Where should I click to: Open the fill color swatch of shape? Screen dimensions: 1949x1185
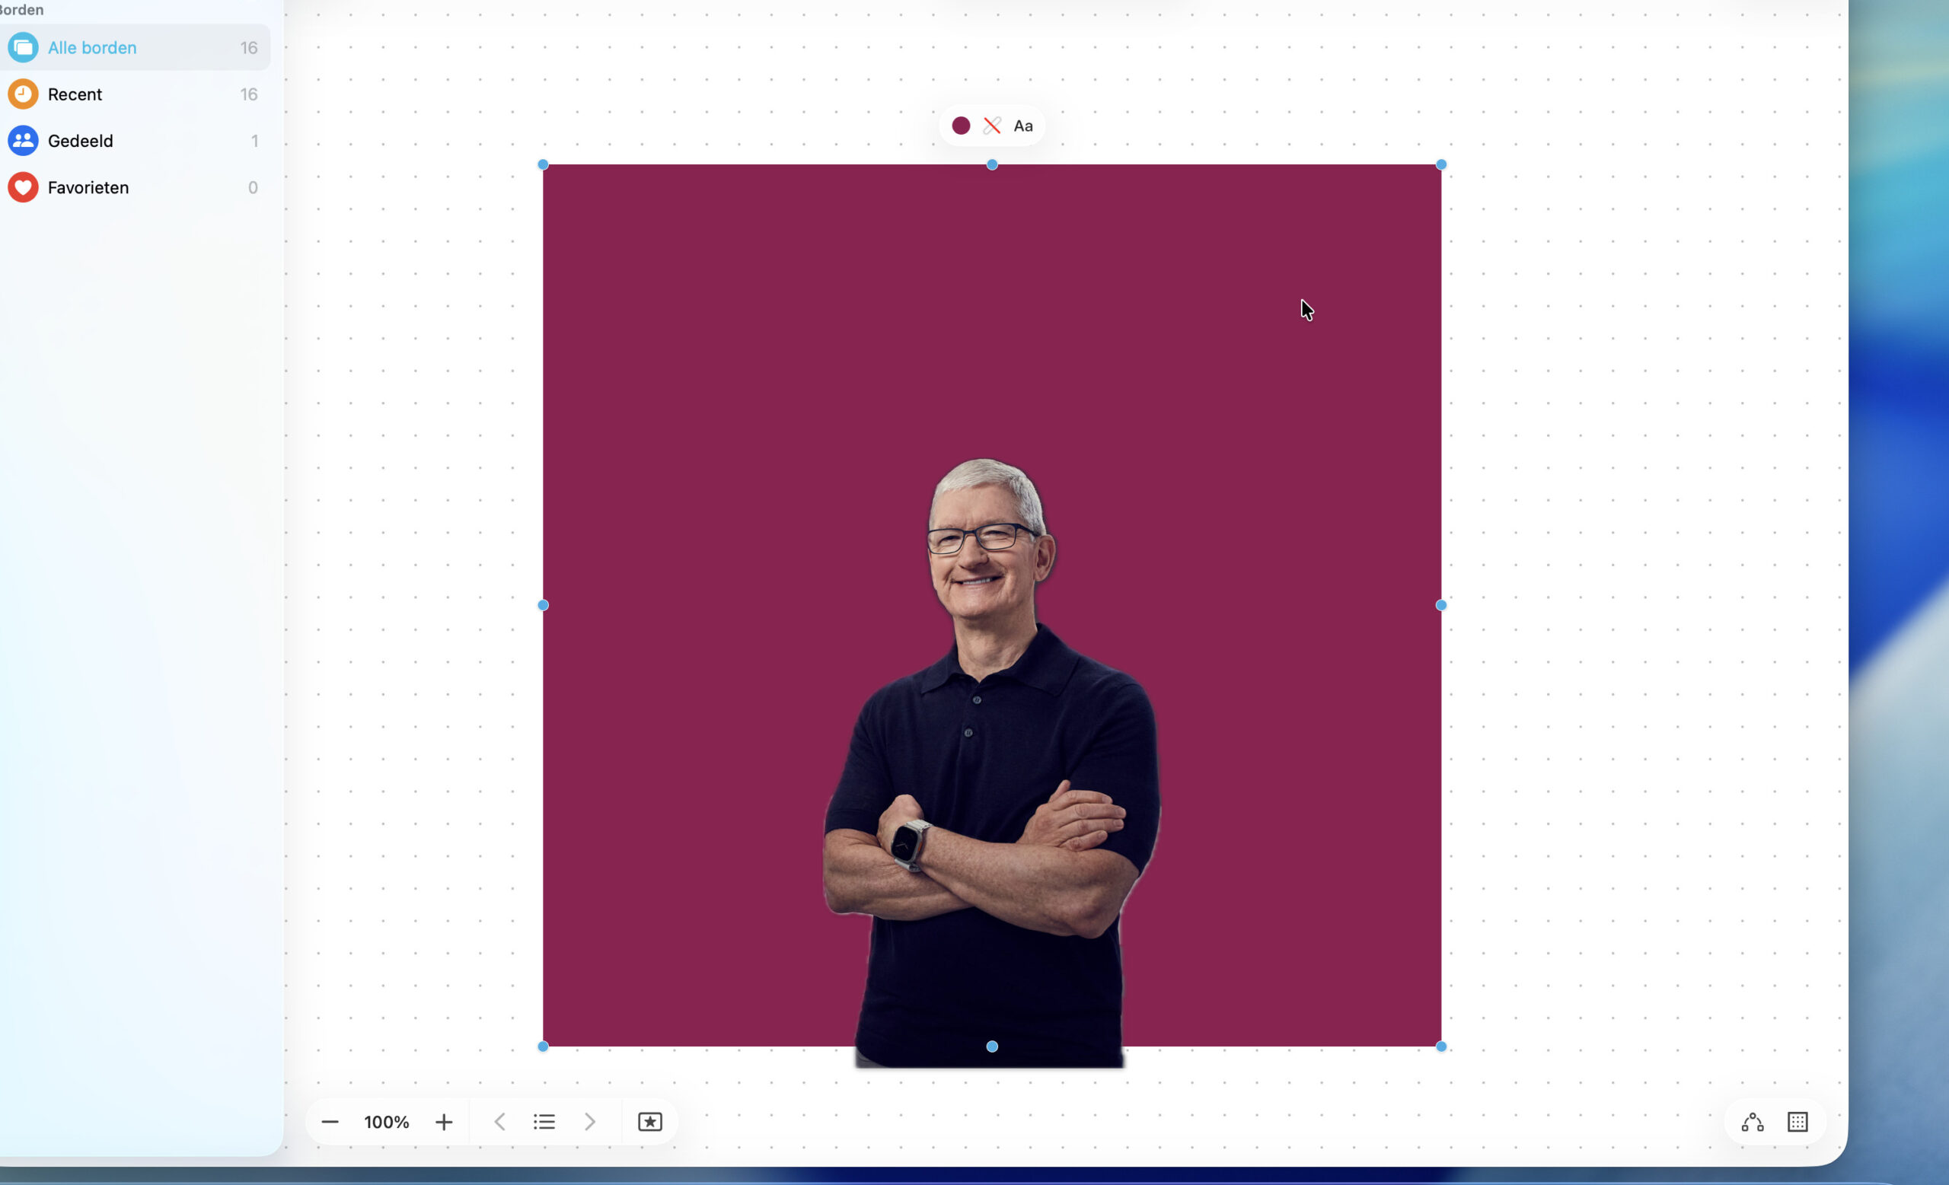[961, 126]
